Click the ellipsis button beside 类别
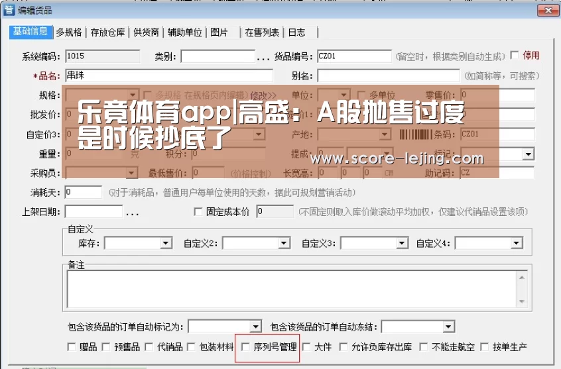The image size is (561, 369). pos(263,57)
